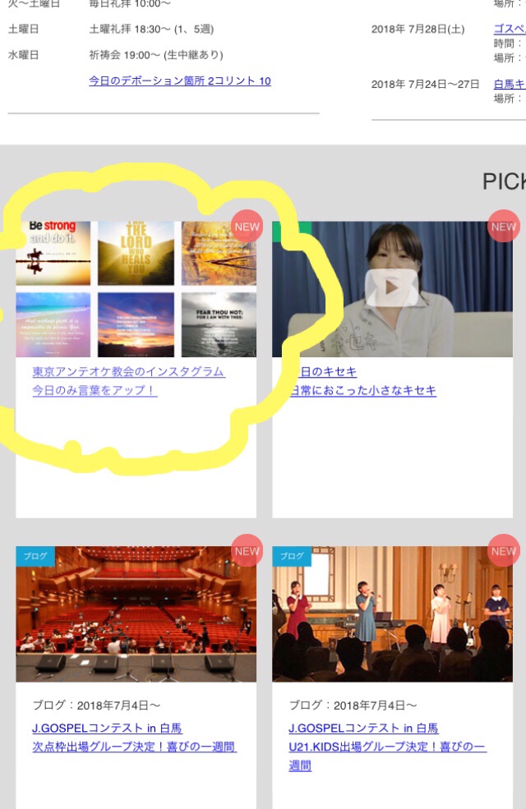The height and width of the screenshot is (809, 526).
Task: Open 日常におこった小さなキセキ link
Action: tap(363, 391)
